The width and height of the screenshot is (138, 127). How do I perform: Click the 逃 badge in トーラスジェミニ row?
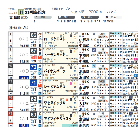(x=94, y=50)
